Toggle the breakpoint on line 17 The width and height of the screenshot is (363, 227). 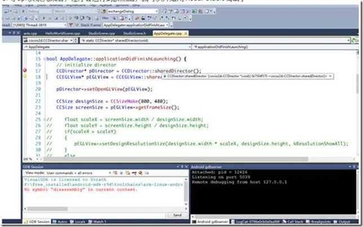coord(25,70)
